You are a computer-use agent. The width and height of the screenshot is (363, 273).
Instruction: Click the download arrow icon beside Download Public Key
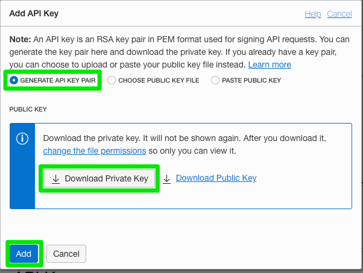167,178
